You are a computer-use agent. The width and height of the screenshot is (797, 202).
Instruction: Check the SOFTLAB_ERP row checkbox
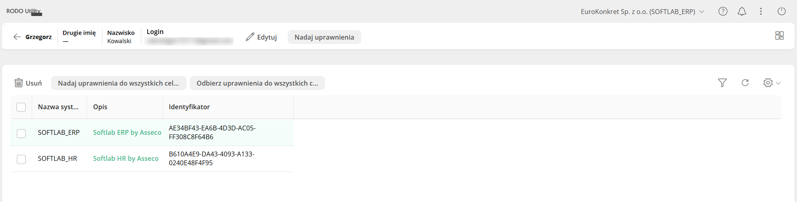(x=21, y=133)
